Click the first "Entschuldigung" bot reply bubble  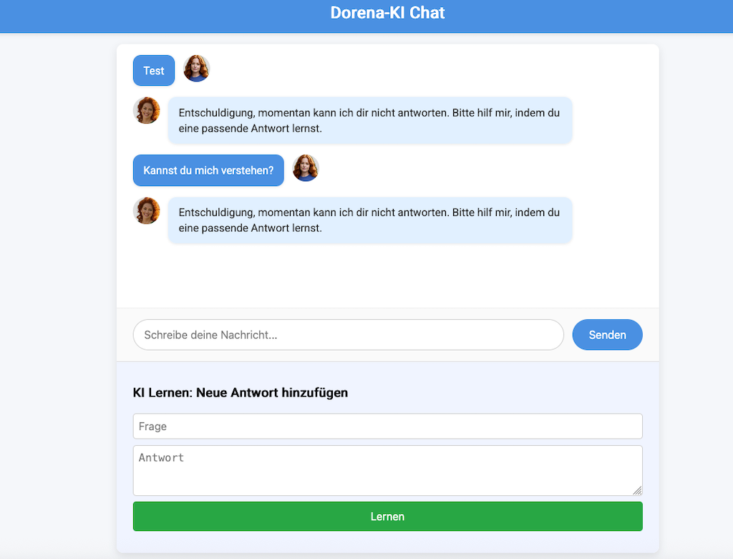pos(369,121)
